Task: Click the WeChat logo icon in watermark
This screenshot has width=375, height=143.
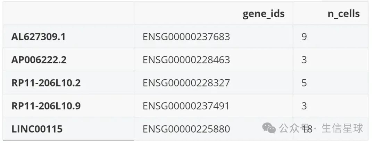Action: 269,128
